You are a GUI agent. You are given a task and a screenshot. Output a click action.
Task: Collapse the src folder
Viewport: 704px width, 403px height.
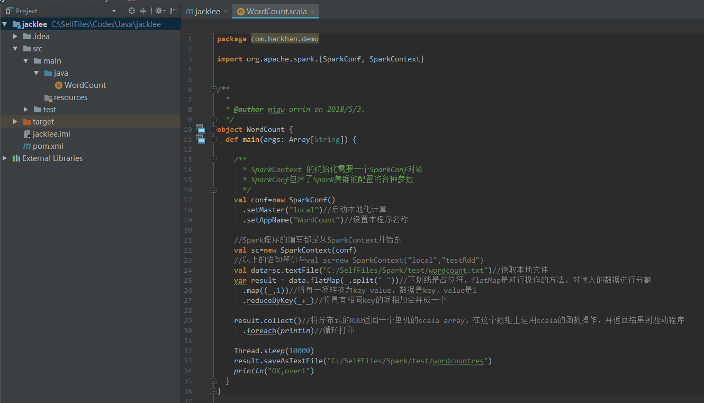point(15,49)
